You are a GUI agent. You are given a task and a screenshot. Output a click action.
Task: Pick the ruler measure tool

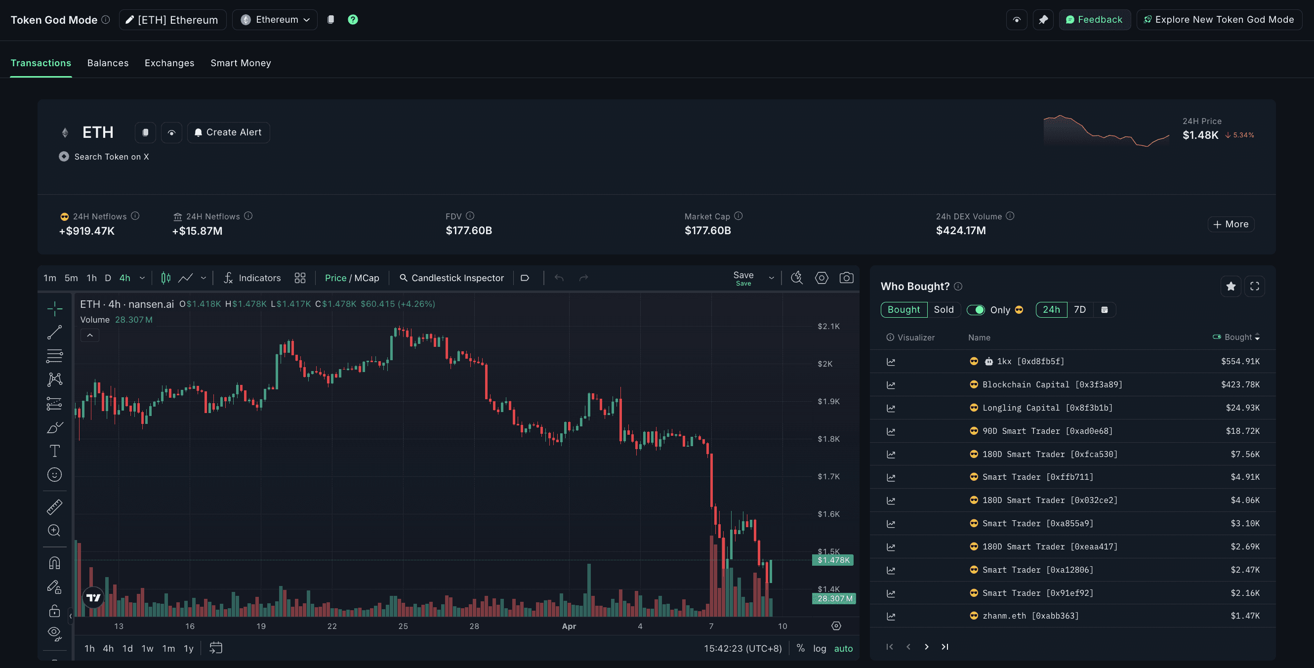click(x=54, y=507)
